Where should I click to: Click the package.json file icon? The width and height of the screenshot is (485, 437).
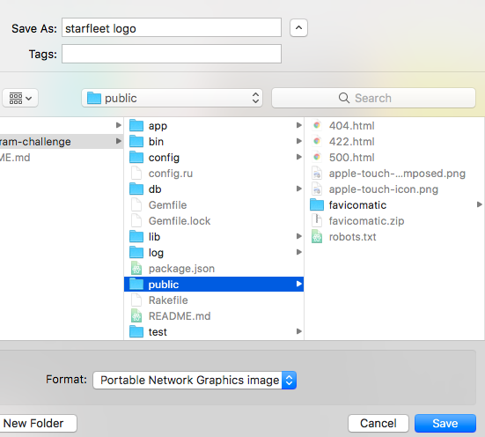[x=136, y=268]
